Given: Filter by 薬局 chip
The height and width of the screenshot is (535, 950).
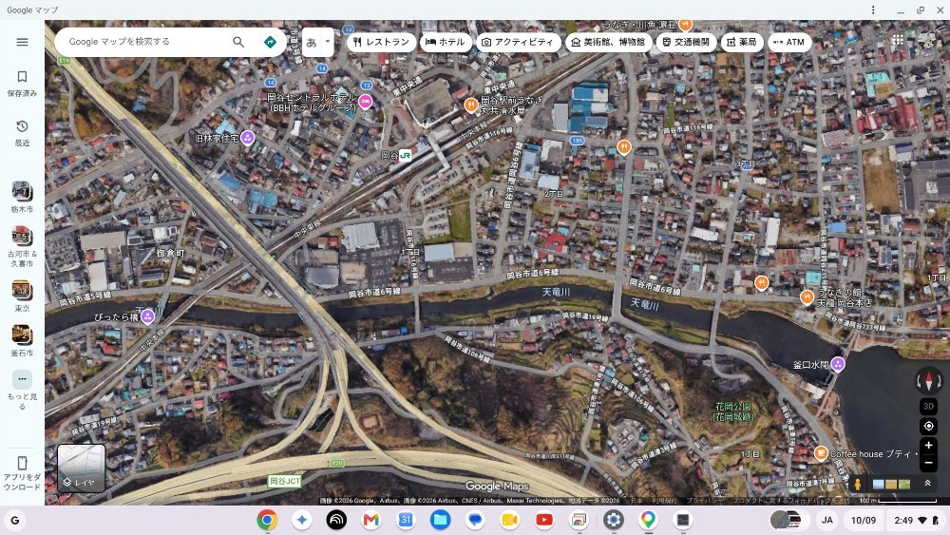Looking at the screenshot, I should click(x=742, y=42).
